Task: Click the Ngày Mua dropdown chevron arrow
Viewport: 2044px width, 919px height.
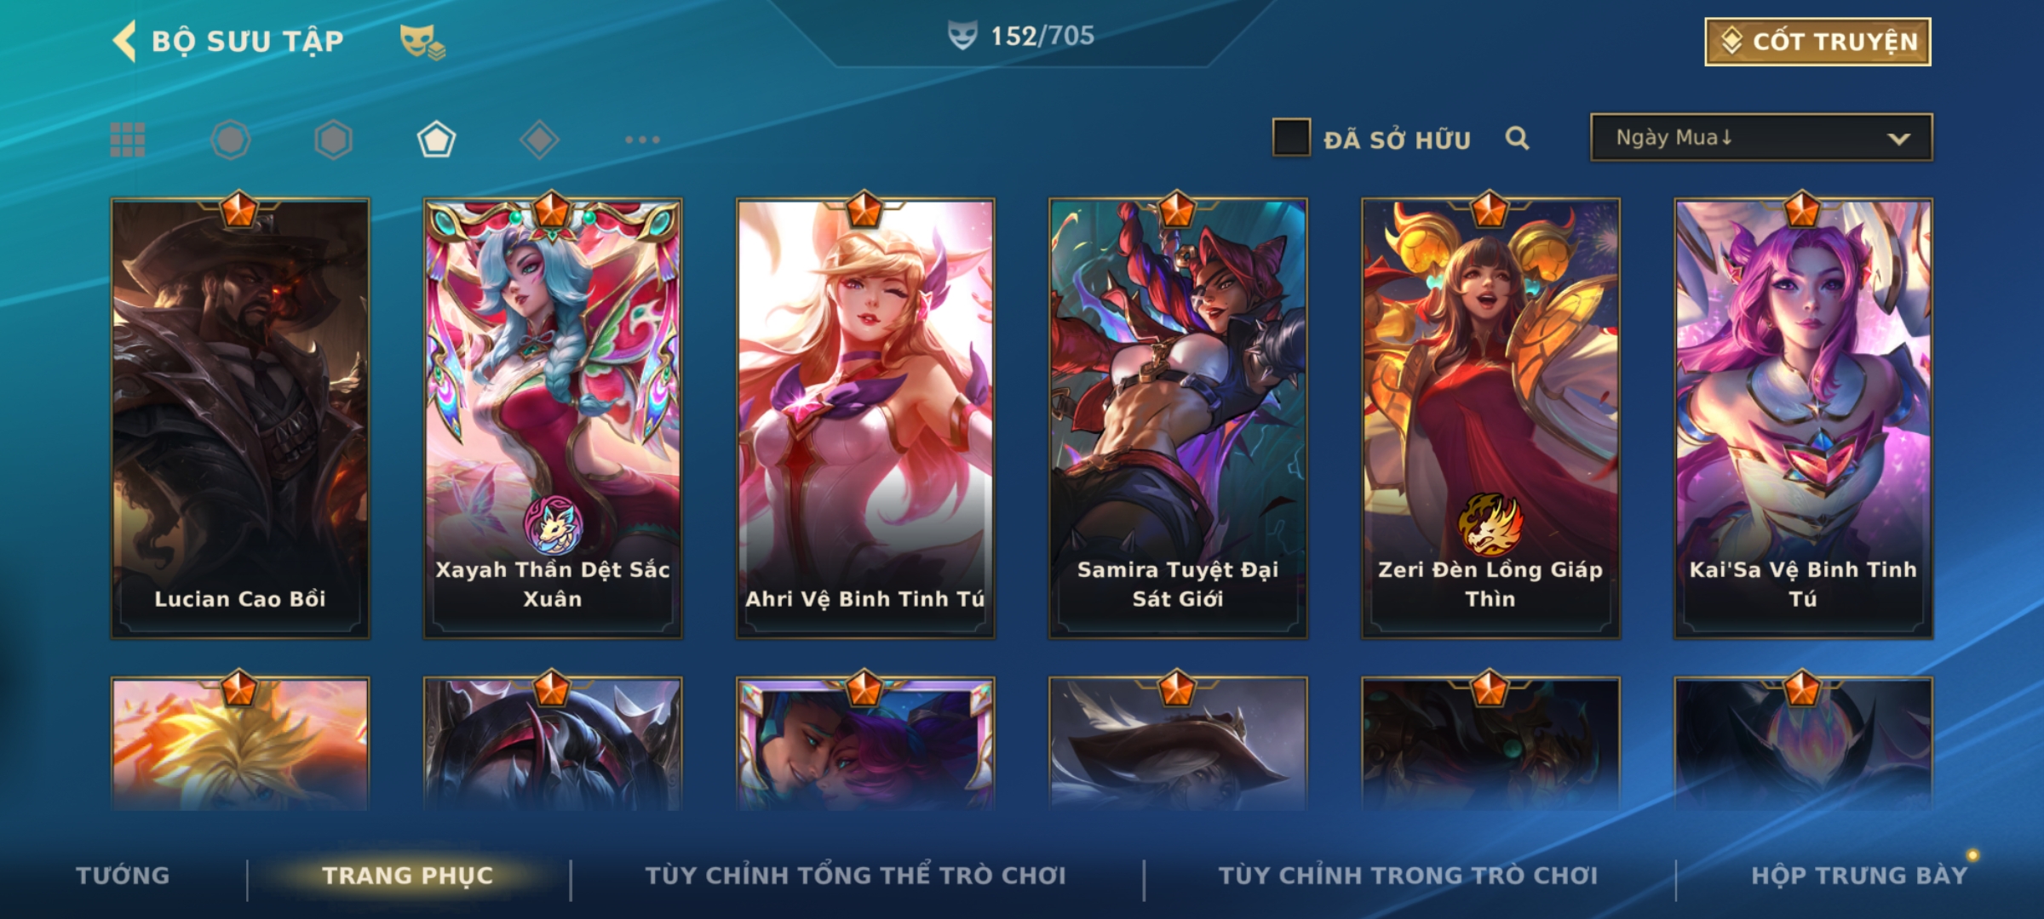Action: click(1898, 139)
